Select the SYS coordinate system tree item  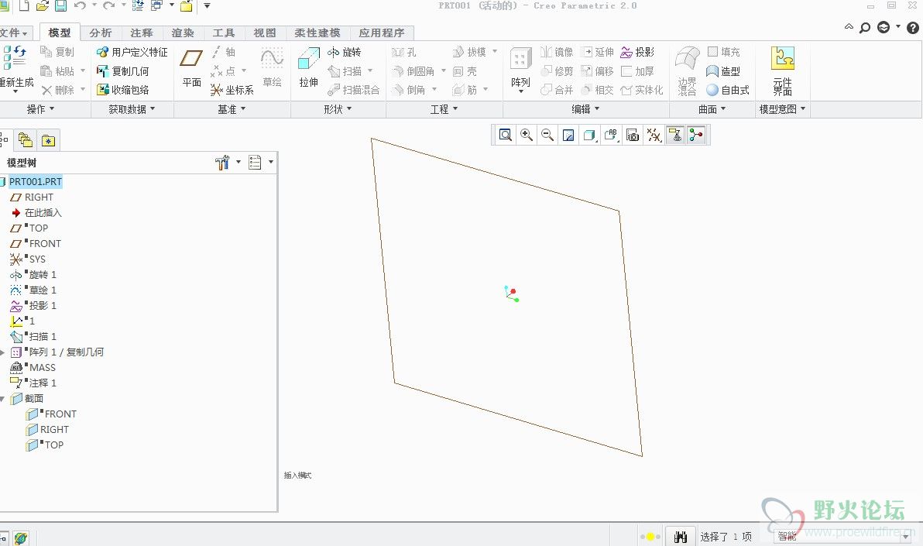37,259
